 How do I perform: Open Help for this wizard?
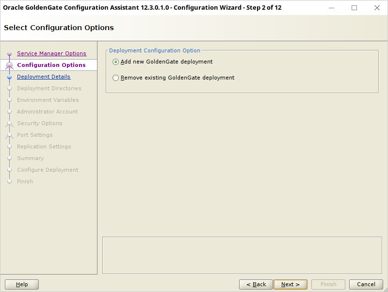pos(22,284)
